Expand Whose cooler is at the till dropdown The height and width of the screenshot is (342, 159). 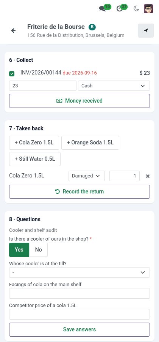tap(79, 272)
